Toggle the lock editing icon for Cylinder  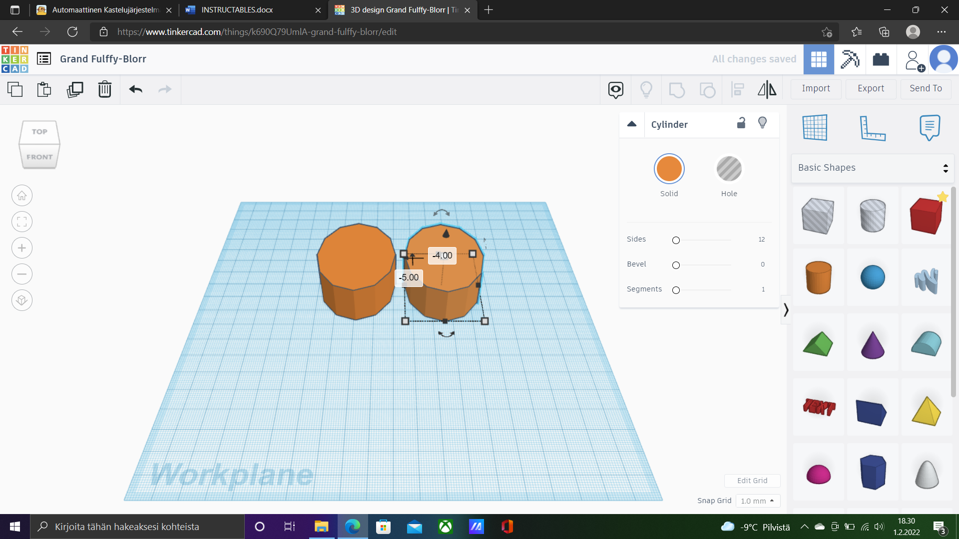point(741,123)
